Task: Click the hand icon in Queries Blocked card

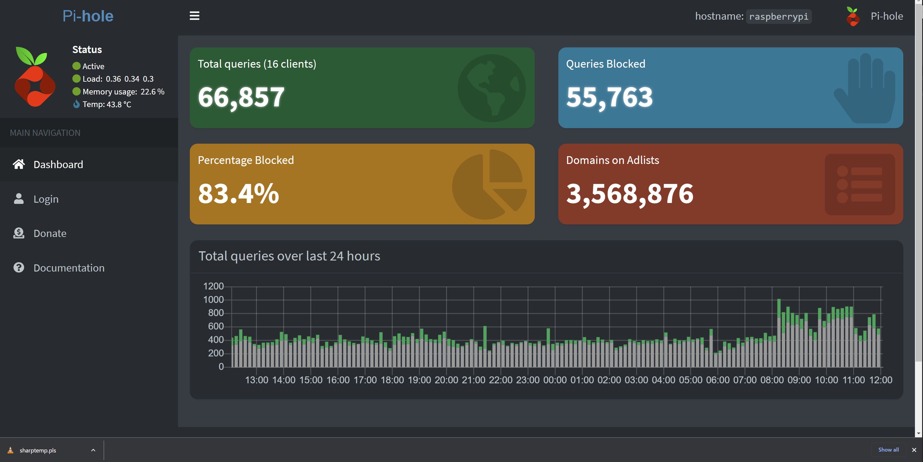Action: tap(864, 89)
